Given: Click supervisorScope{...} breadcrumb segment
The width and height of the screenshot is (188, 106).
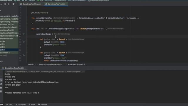Looking at the screenshot, I should pyautogui.click(x=76, y=64).
